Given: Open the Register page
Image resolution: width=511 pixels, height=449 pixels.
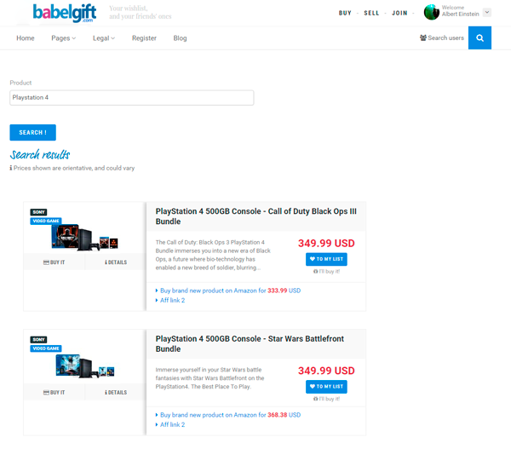Looking at the screenshot, I should pos(144,38).
